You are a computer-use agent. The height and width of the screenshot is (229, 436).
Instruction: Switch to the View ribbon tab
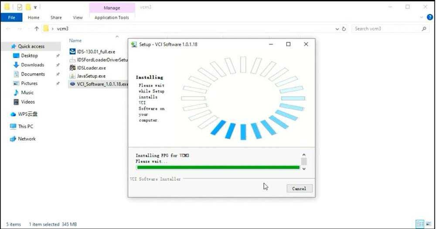tap(78, 17)
